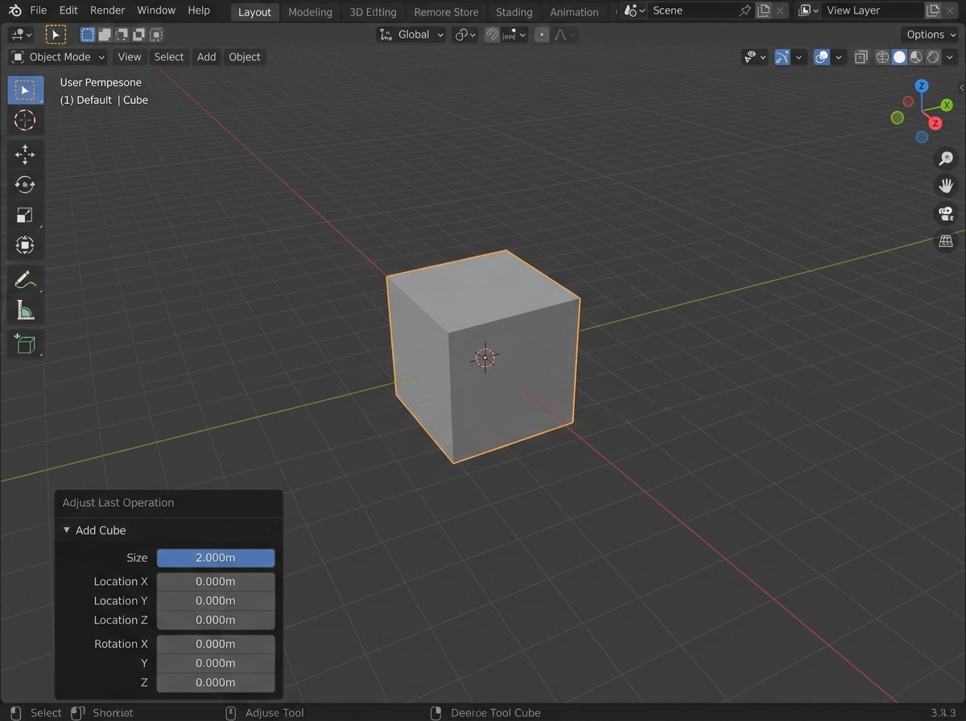Select the Cursor tool
The image size is (966, 721).
point(26,121)
